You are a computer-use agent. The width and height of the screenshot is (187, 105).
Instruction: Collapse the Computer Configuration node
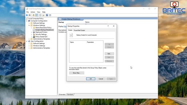(x=27, y=21)
